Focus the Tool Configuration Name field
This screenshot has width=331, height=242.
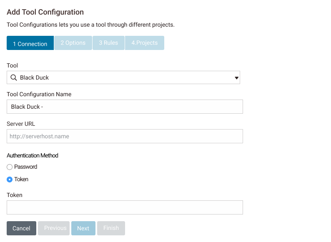(125, 107)
